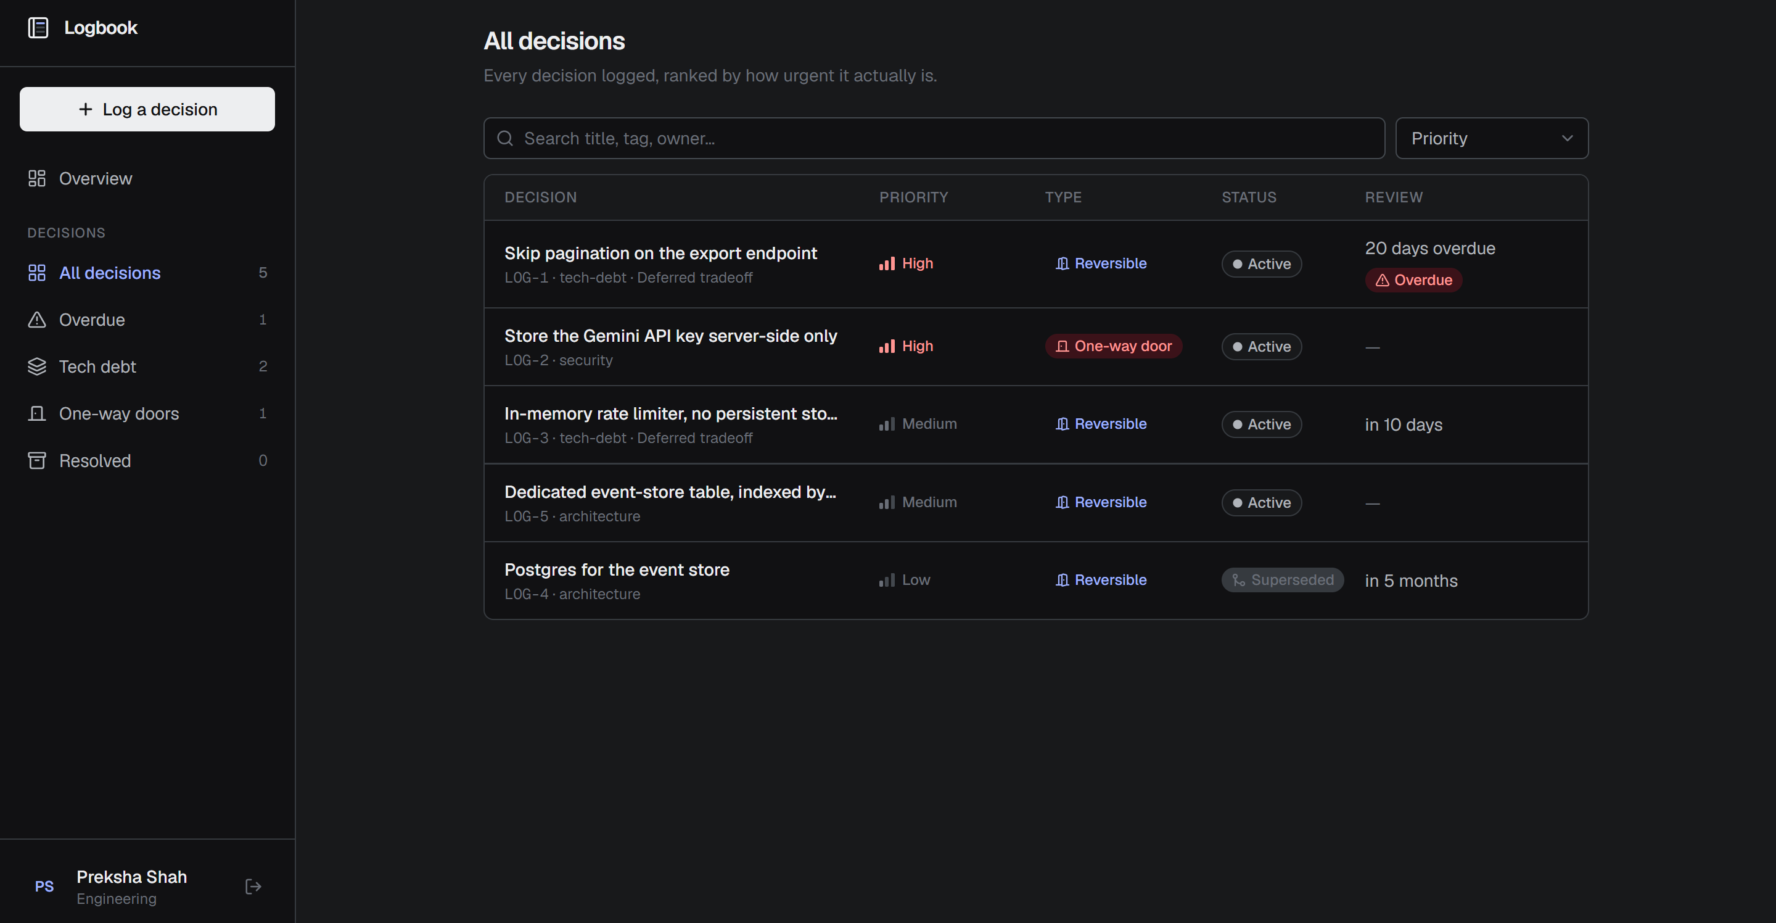Click the Active status badge for LOG-3
This screenshot has width=1776, height=923.
1262,425
